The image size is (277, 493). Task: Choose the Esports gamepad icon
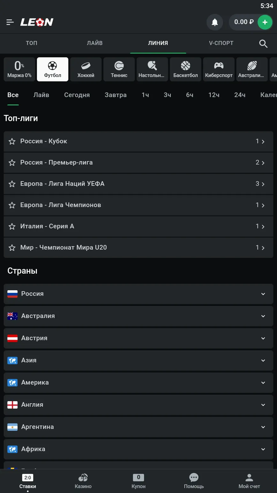pos(219,69)
